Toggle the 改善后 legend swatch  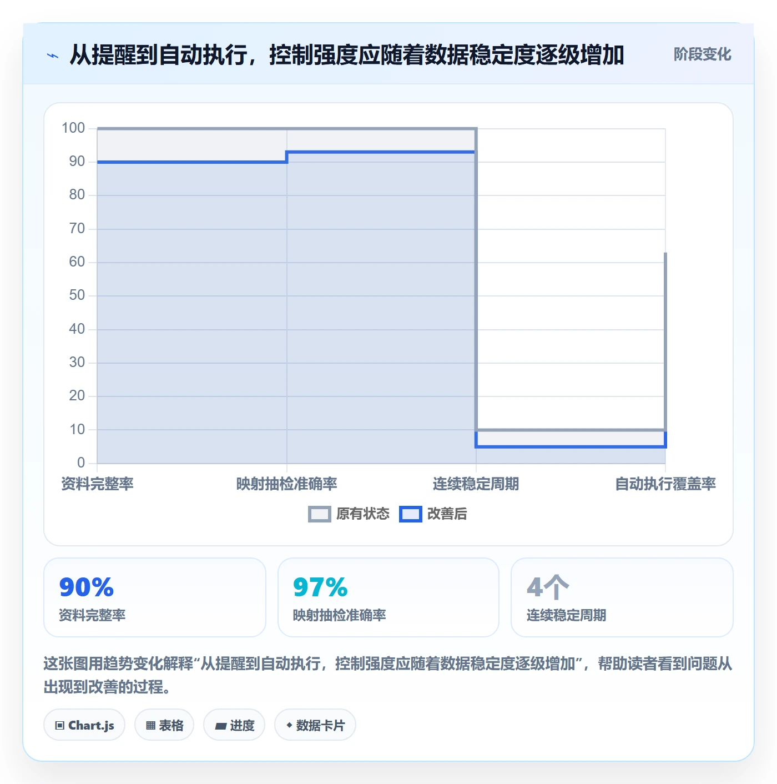click(411, 514)
